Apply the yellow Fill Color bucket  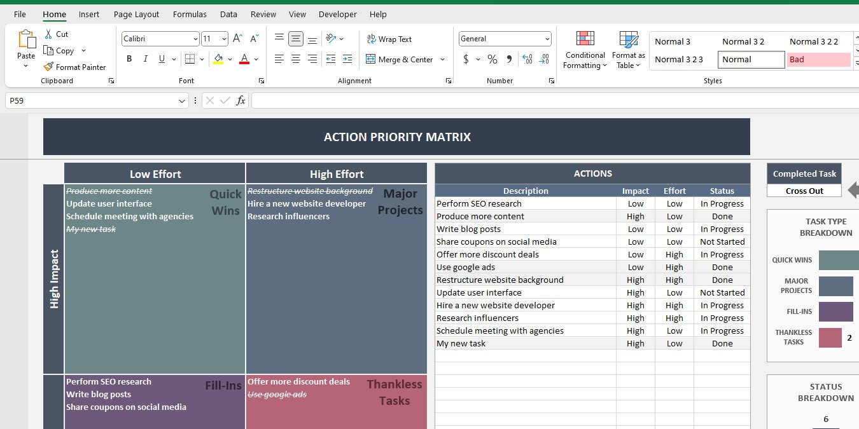[218, 59]
